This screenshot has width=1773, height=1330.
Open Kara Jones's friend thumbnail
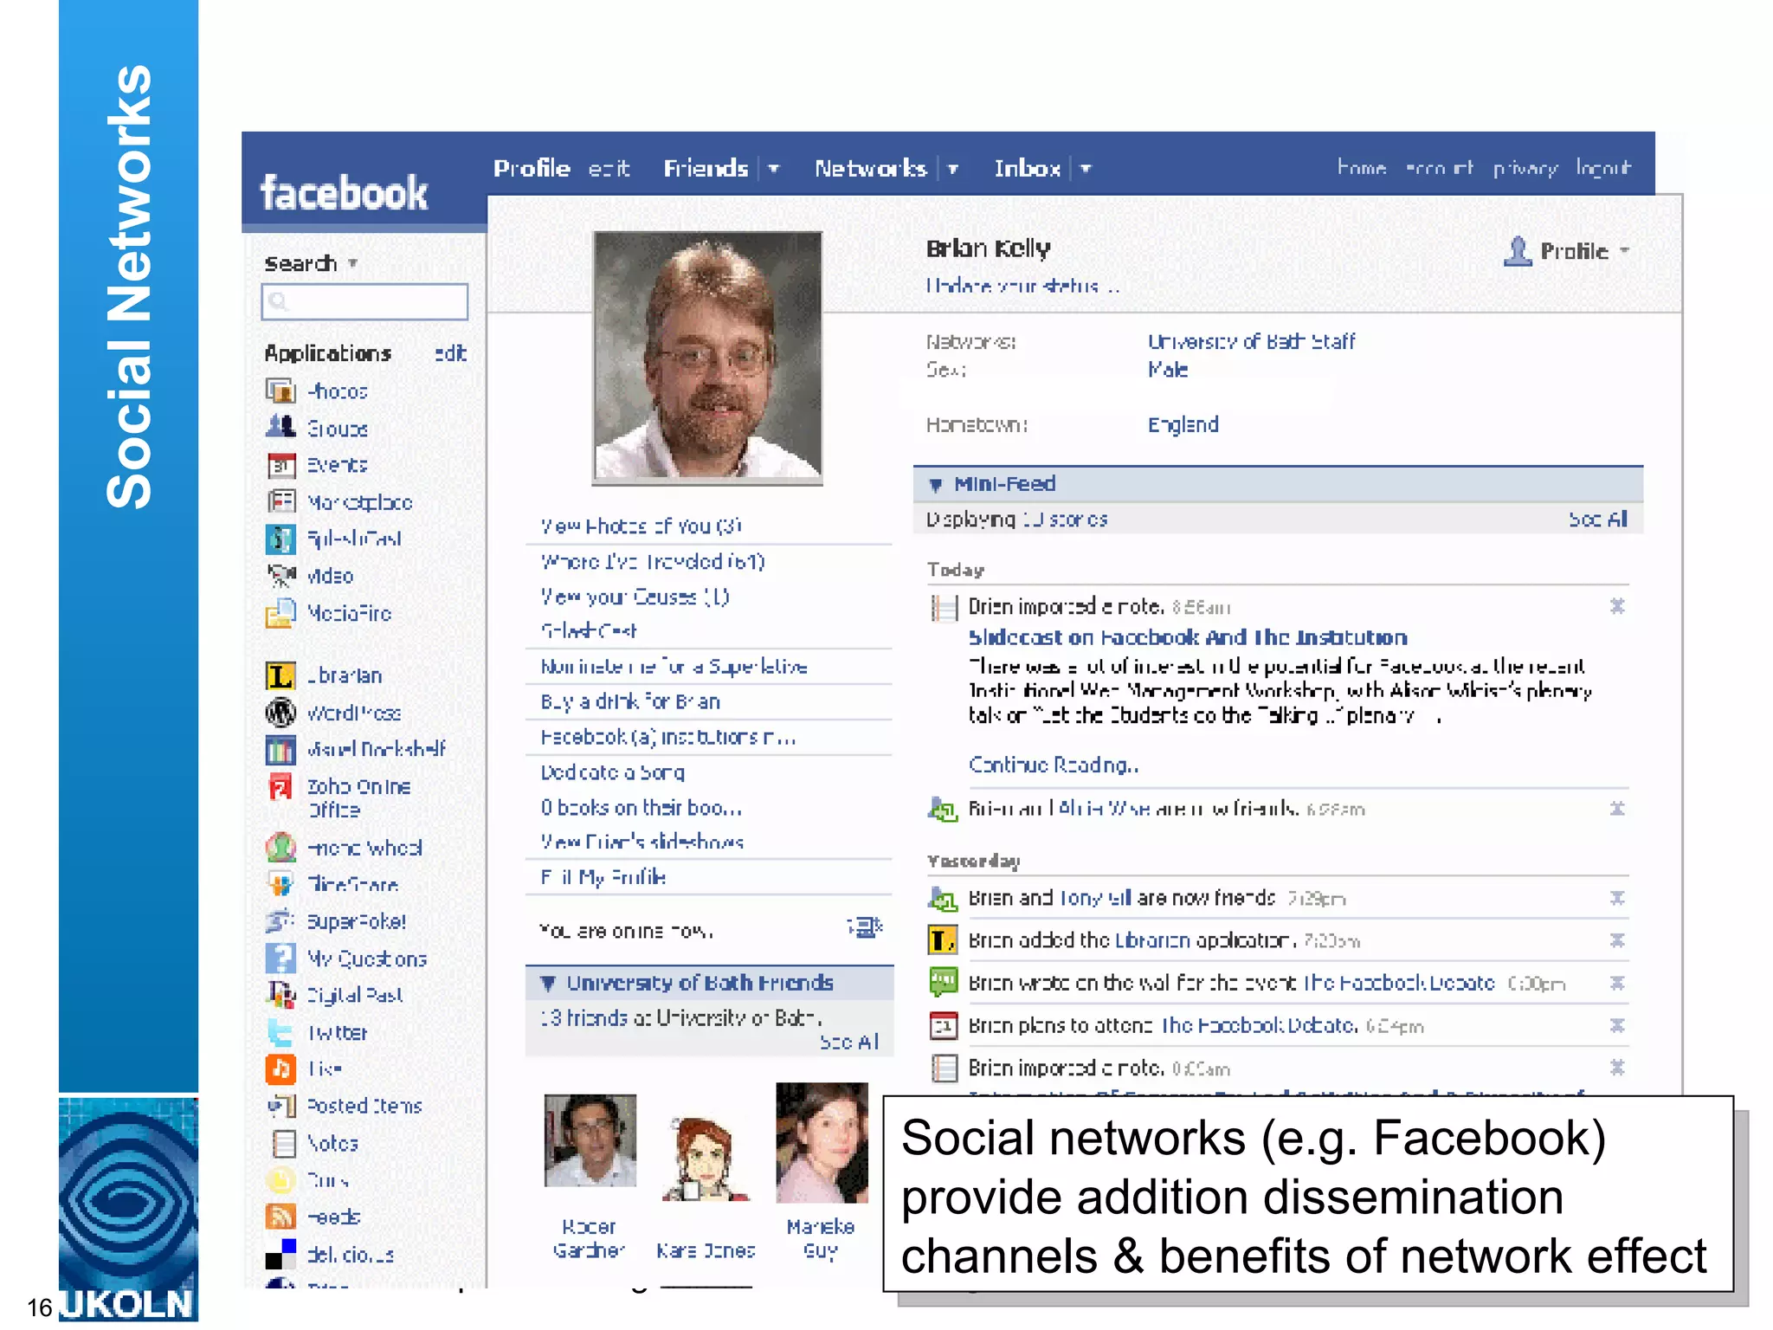point(706,1159)
